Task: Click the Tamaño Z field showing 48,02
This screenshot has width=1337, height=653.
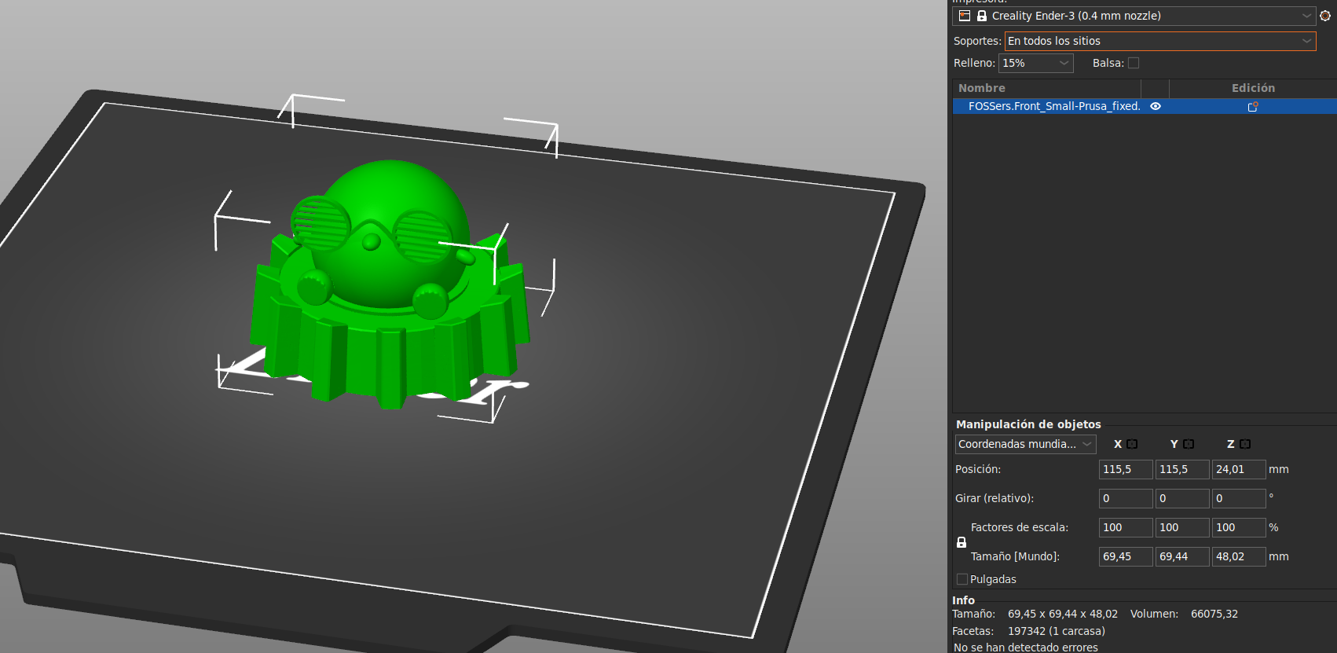Action: (1239, 556)
